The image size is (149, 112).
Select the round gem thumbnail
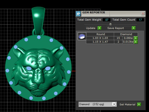coord(82,36)
